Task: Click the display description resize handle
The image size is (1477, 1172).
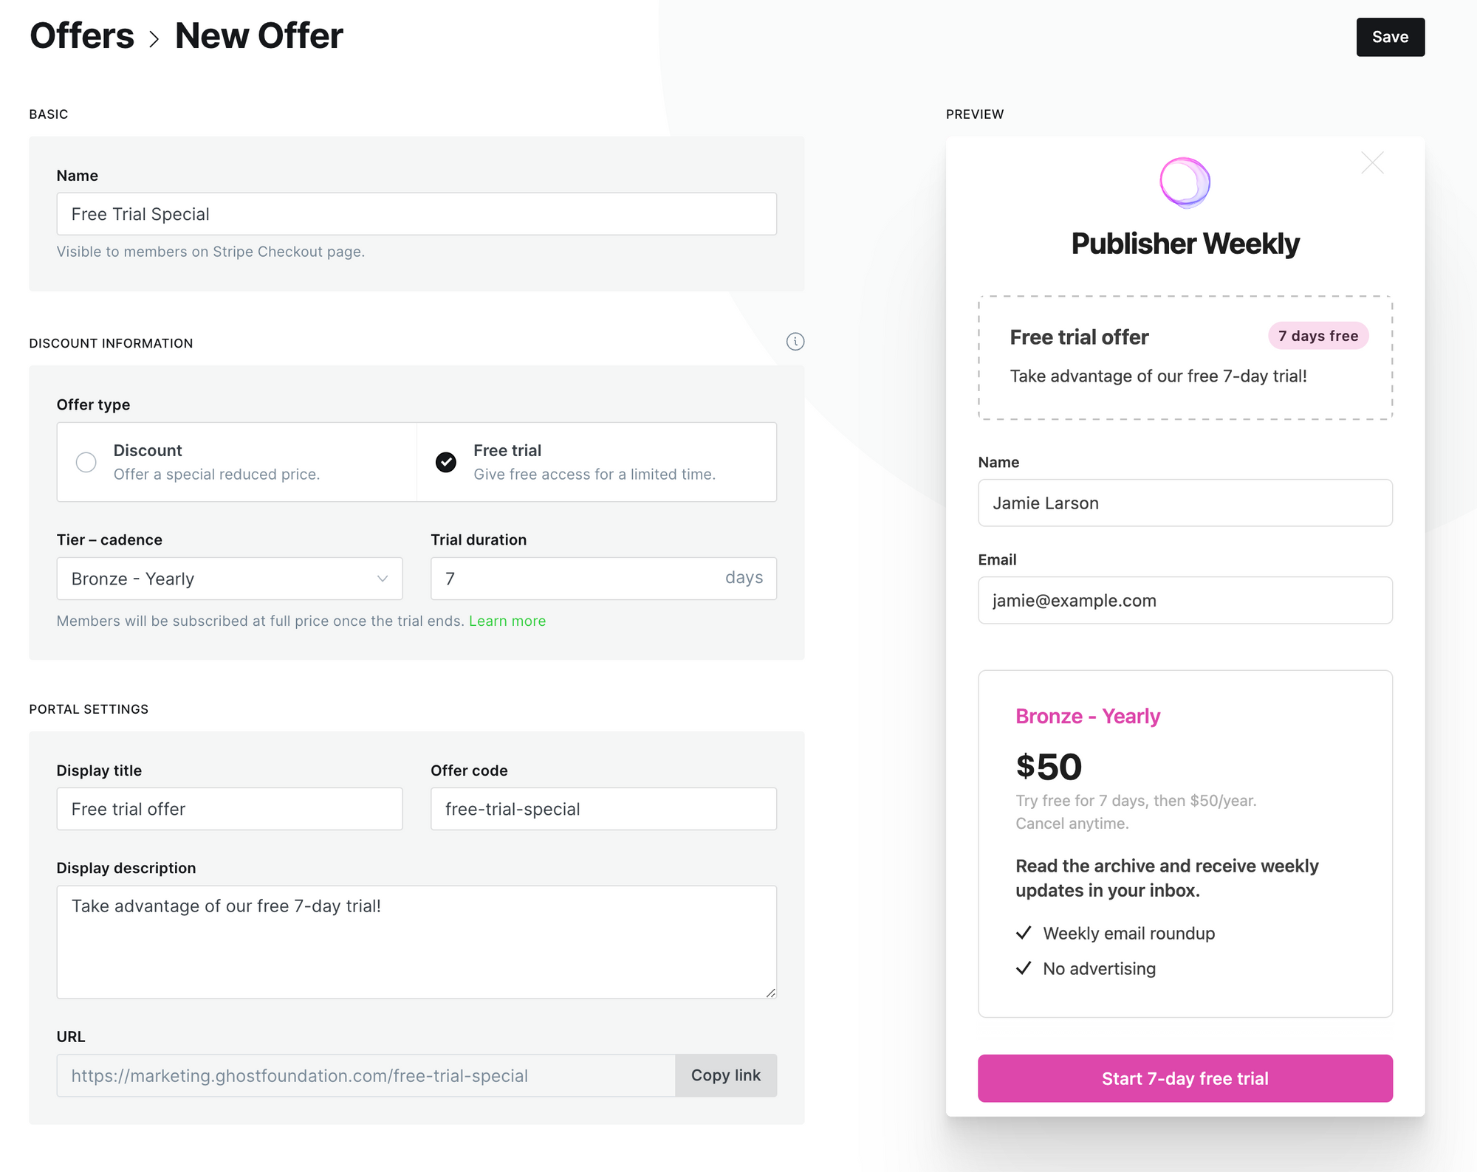Action: pyautogui.click(x=770, y=993)
